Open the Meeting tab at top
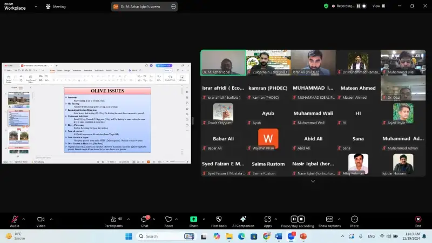The width and height of the screenshot is (432, 243). click(56, 6)
